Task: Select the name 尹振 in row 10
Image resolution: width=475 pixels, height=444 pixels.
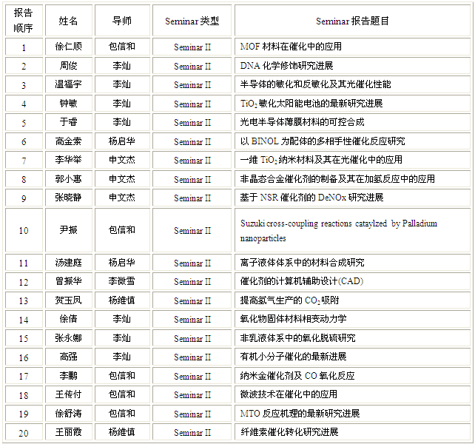Action: [68, 230]
